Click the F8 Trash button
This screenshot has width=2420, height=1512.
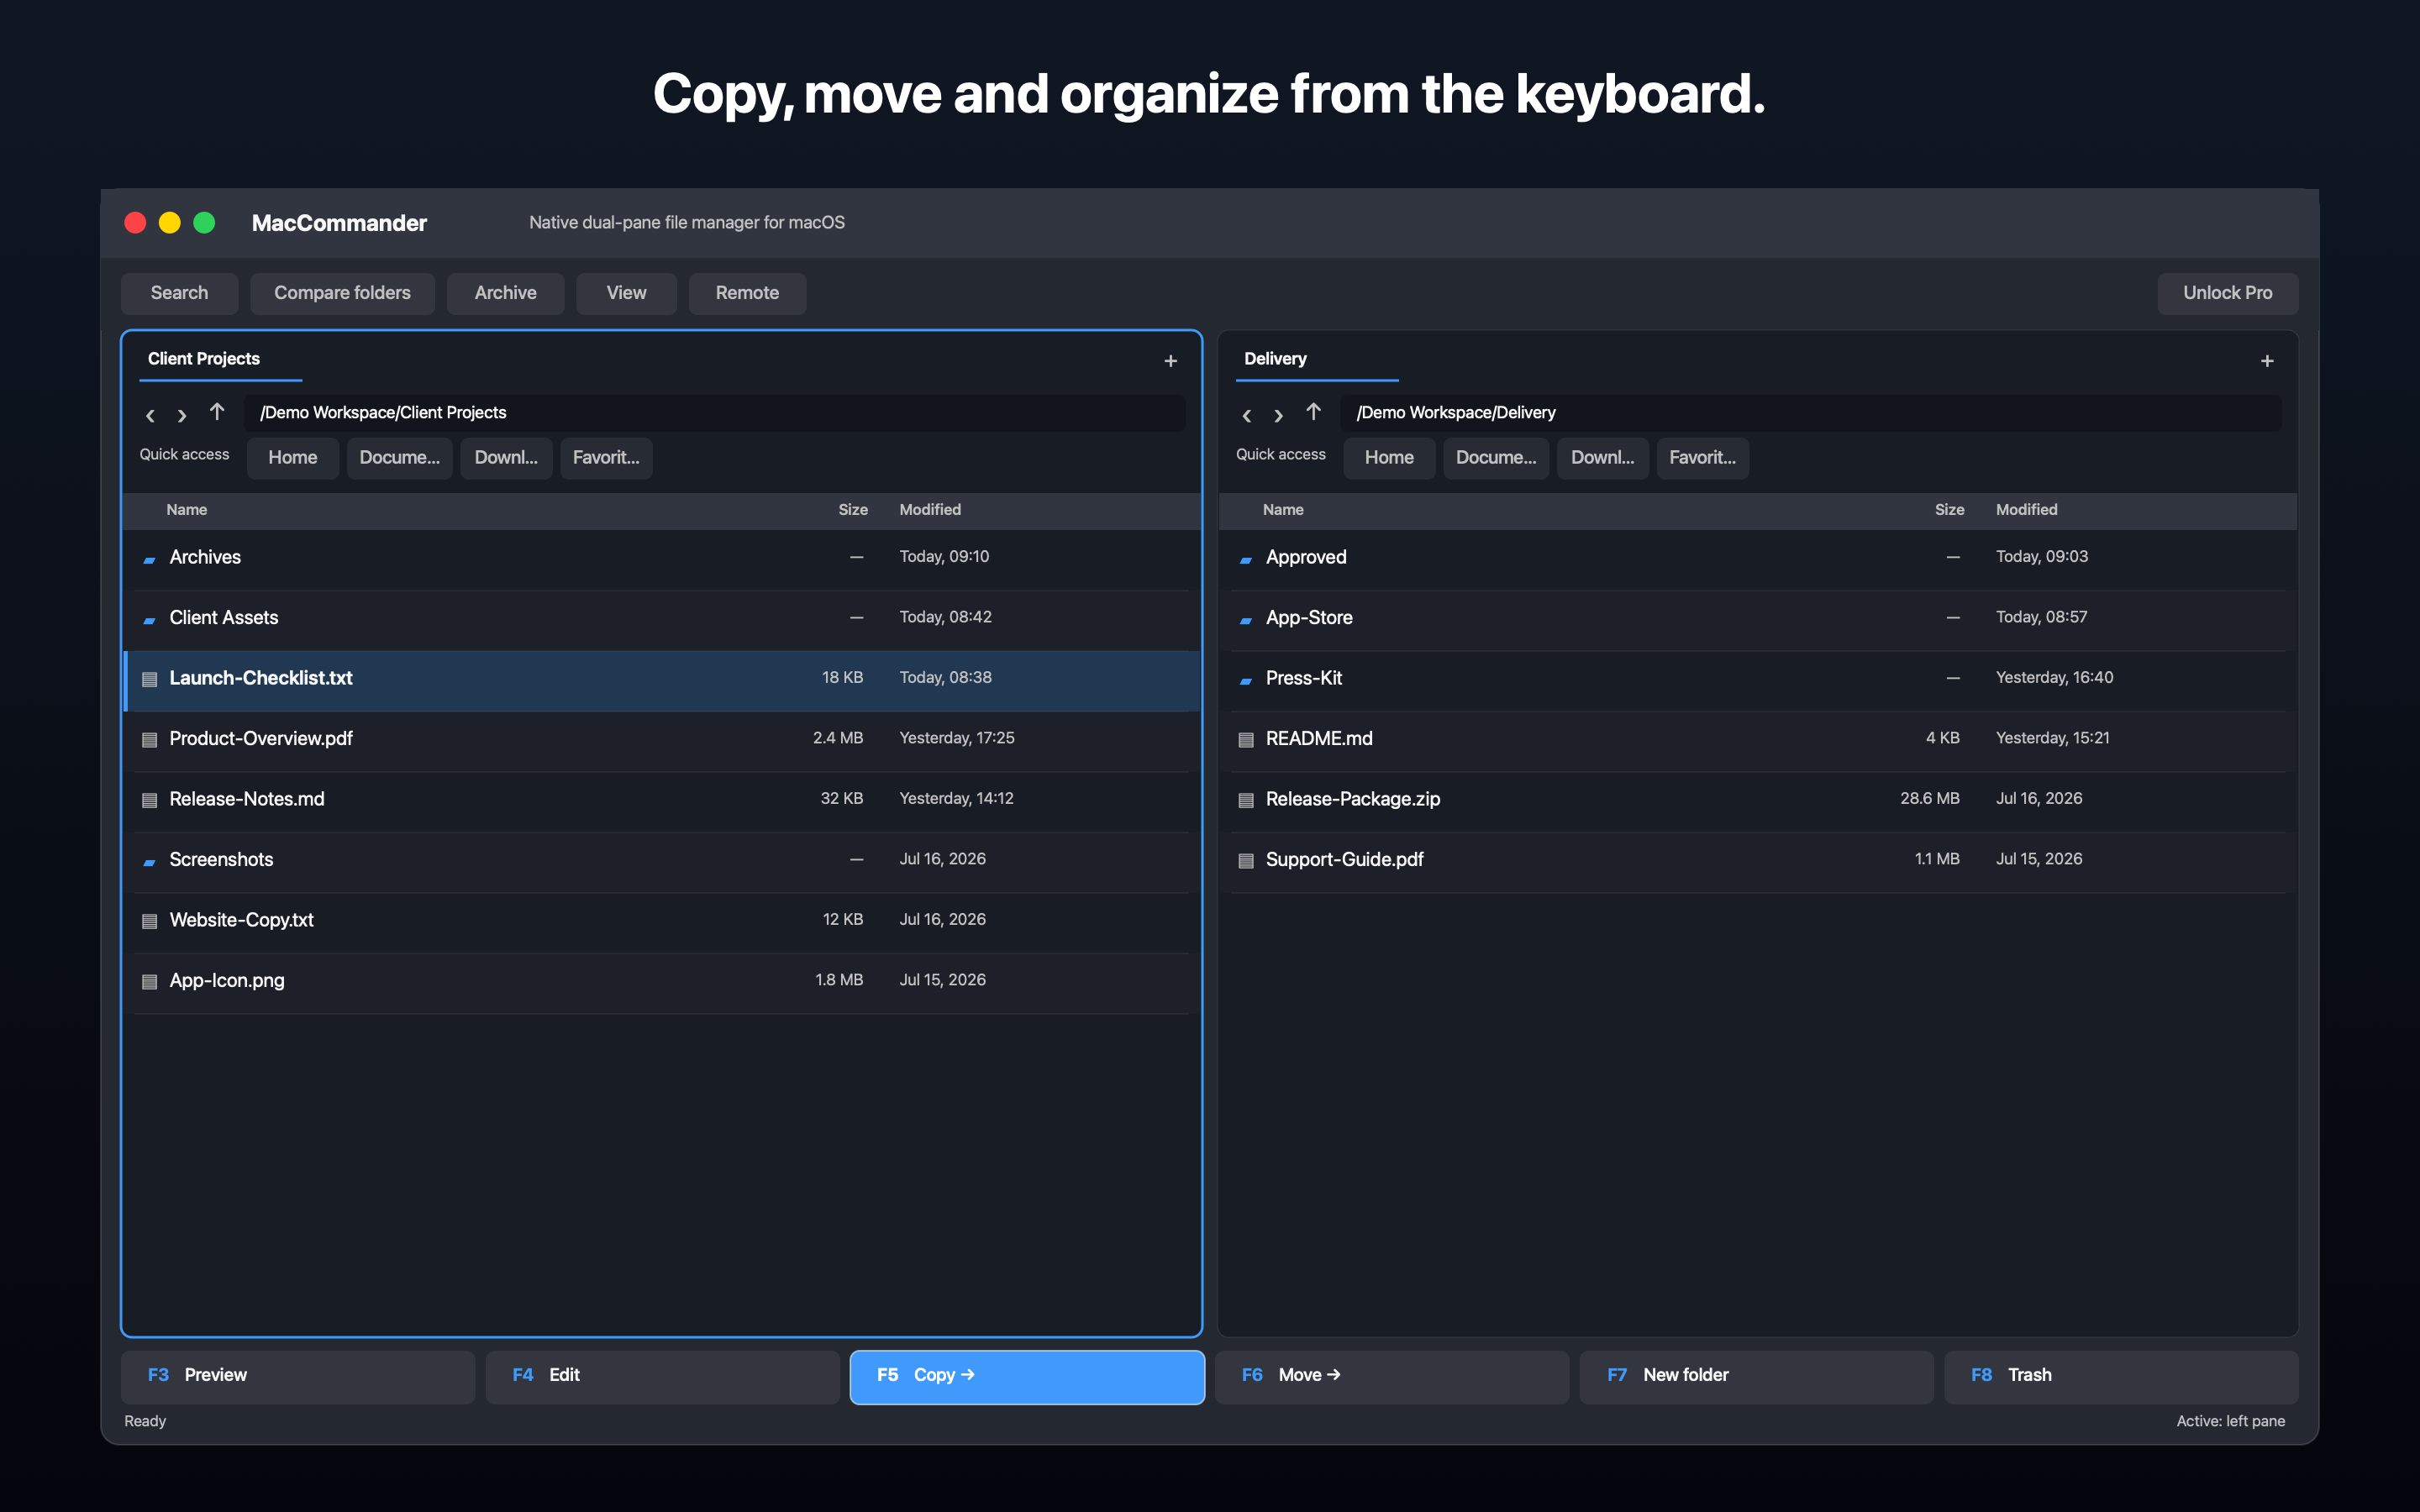(x=2121, y=1376)
